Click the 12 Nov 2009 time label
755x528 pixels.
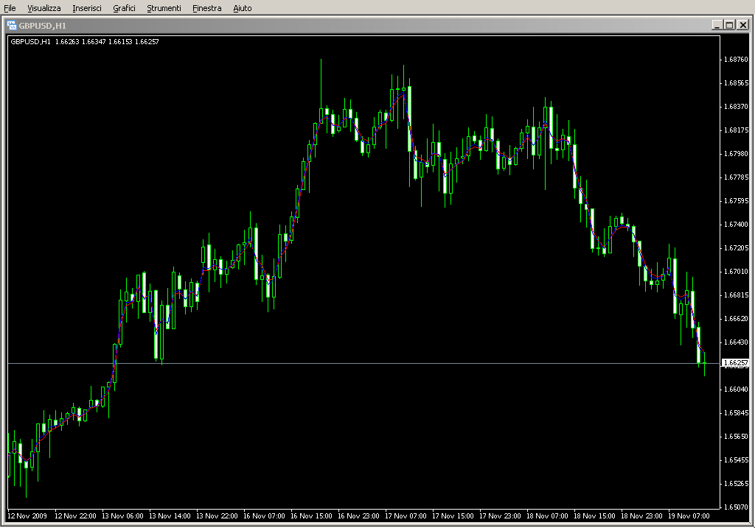(27, 516)
